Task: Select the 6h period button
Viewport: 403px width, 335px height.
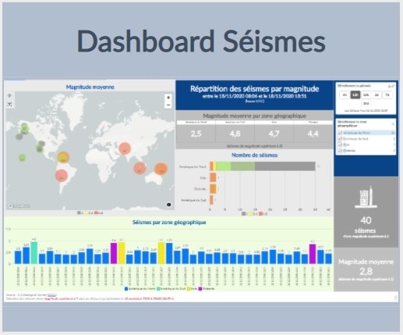Action: click(x=345, y=95)
